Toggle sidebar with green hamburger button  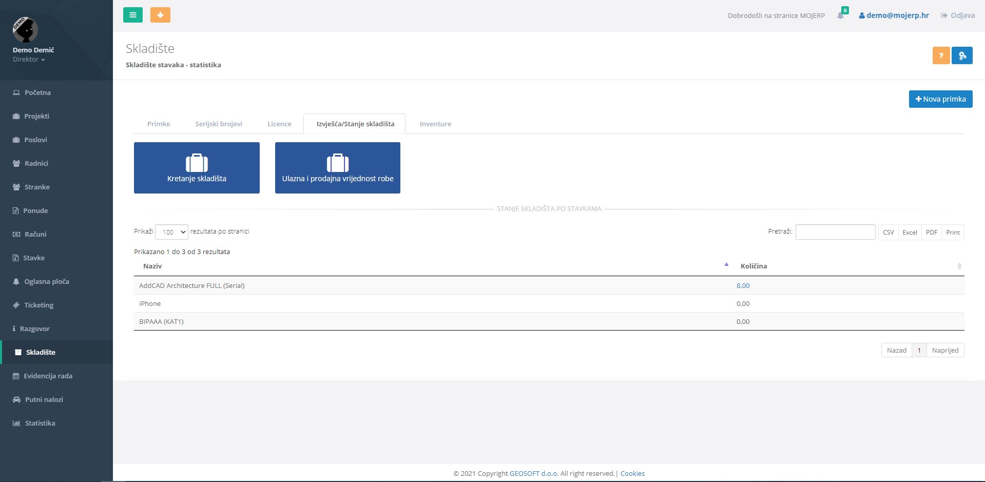pos(133,15)
